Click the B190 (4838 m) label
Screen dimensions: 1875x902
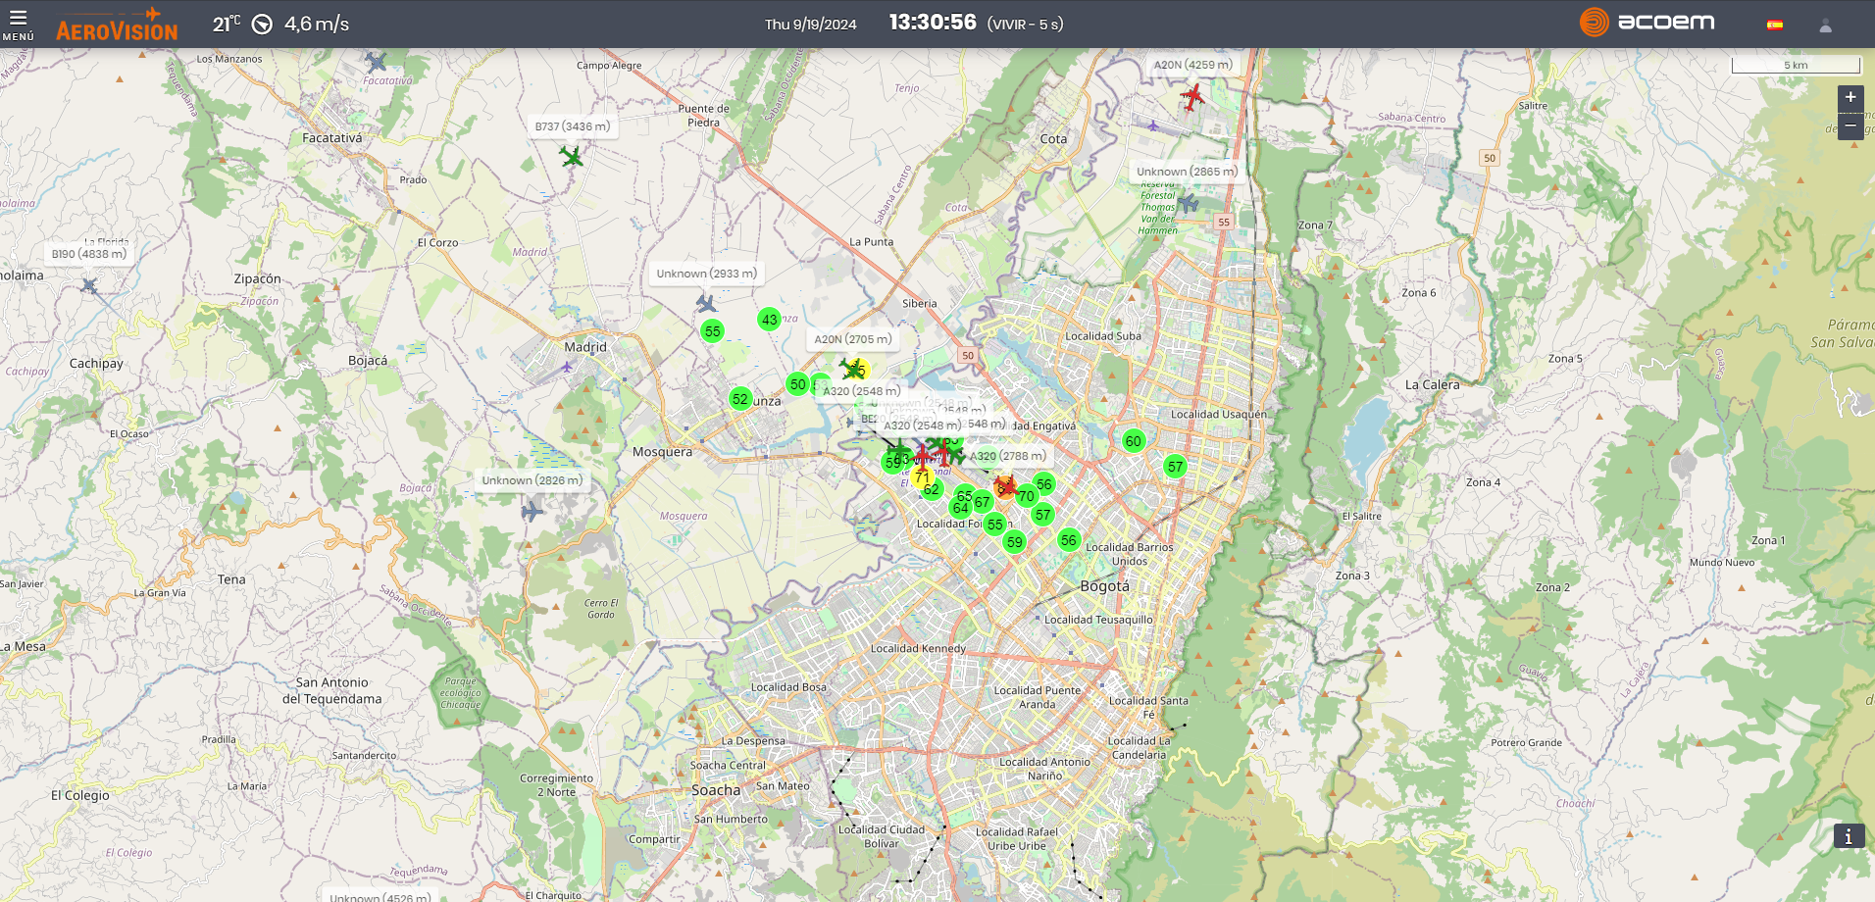(x=89, y=254)
